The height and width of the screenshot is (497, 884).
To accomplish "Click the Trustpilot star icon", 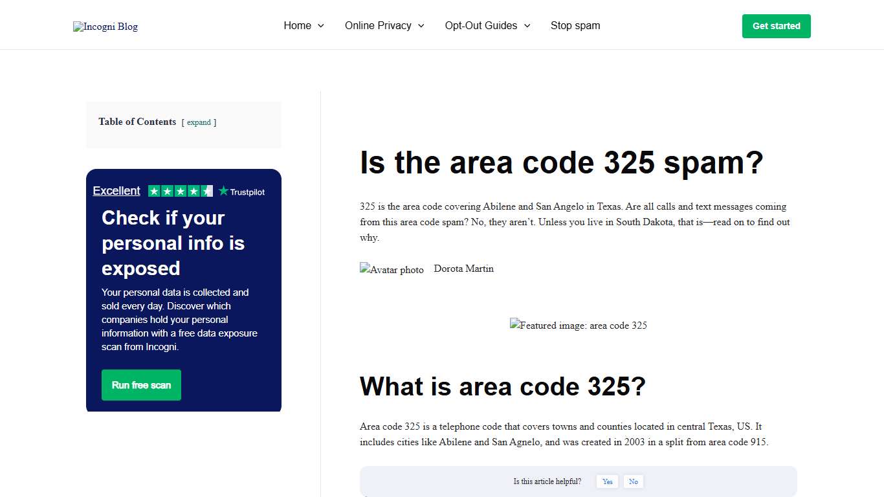I will point(223,191).
